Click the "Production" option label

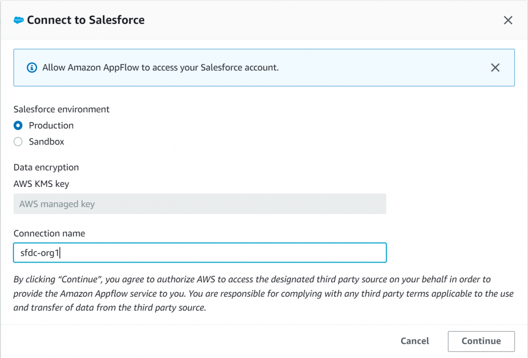coord(51,126)
